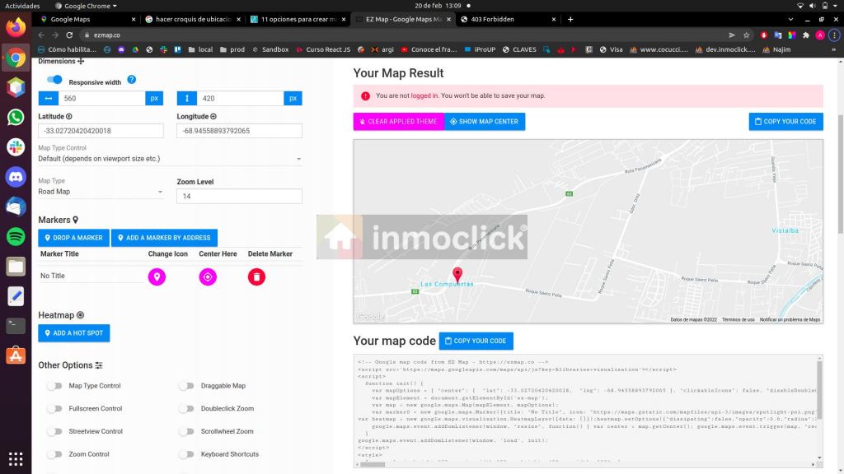Reload the page using browser refresh icon

[x=70, y=35]
